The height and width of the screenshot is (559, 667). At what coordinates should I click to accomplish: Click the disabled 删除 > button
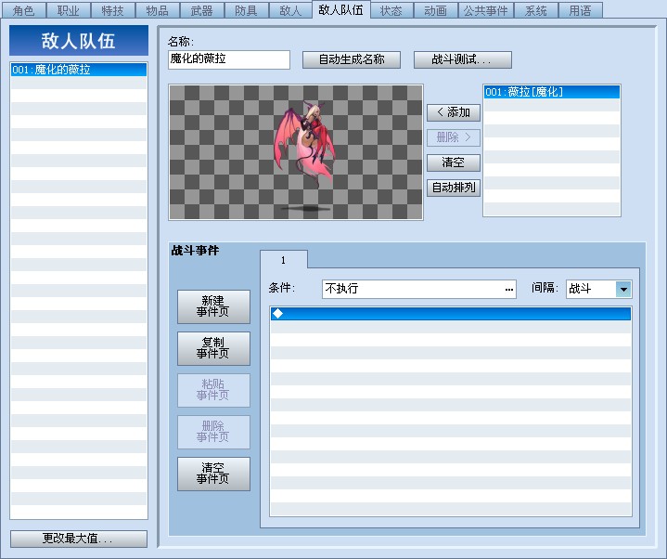coord(454,137)
